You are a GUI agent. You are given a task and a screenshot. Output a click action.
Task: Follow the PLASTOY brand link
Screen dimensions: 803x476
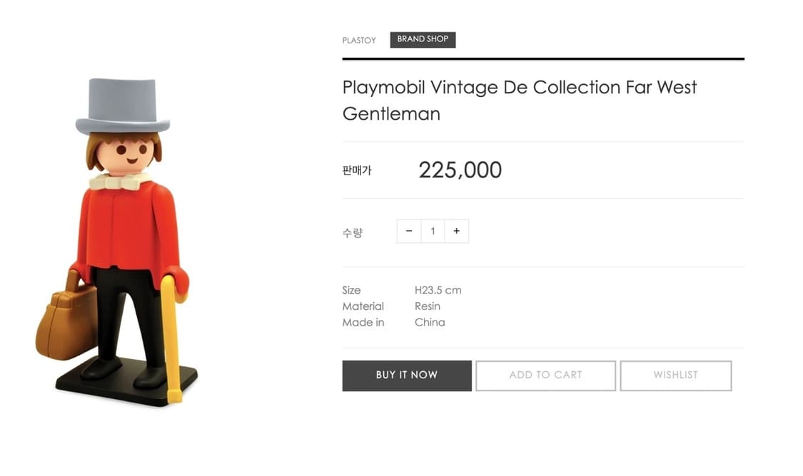pyautogui.click(x=359, y=41)
